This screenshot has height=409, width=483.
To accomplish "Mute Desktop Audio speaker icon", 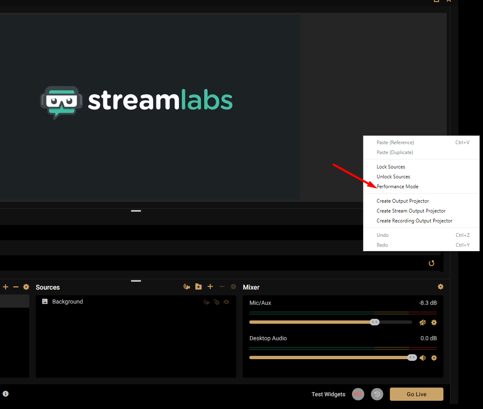I will (x=423, y=358).
